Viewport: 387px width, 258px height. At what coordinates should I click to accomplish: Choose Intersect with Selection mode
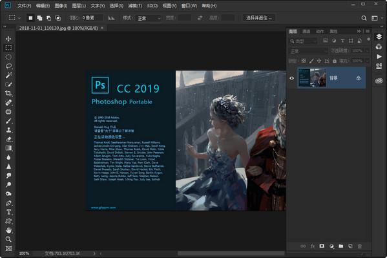(58, 18)
